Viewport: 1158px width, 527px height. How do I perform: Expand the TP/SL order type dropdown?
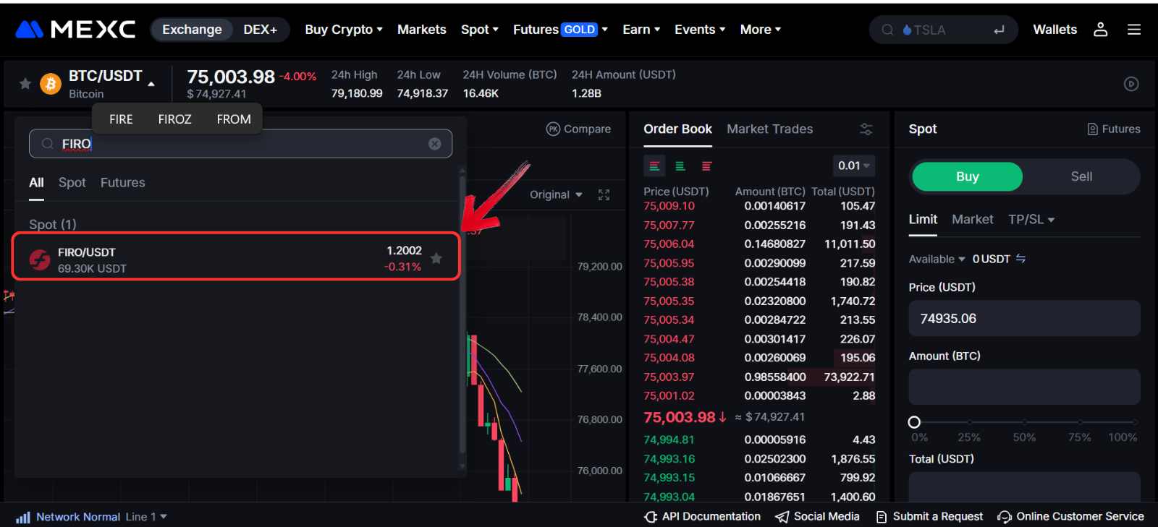click(x=1031, y=220)
